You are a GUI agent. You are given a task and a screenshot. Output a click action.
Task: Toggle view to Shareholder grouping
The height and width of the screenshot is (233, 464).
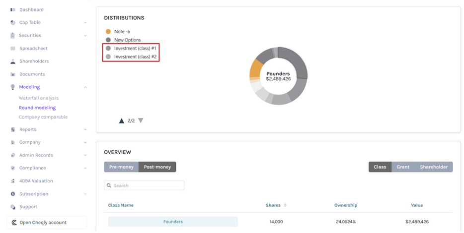point(433,167)
